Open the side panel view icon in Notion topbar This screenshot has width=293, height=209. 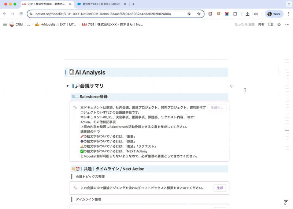coord(271,24)
